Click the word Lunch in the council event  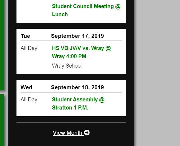click(60, 14)
